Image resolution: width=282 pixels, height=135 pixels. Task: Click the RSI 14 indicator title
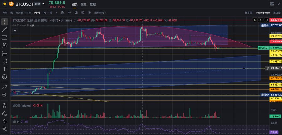click(16, 122)
